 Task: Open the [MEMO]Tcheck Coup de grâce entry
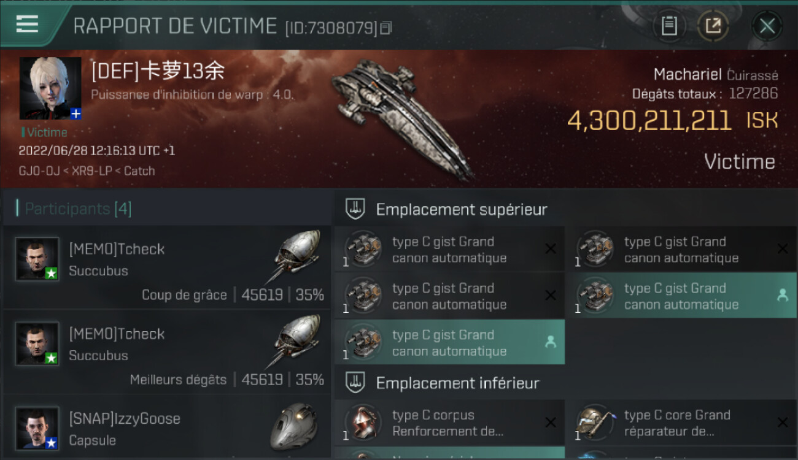pyautogui.click(x=167, y=267)
